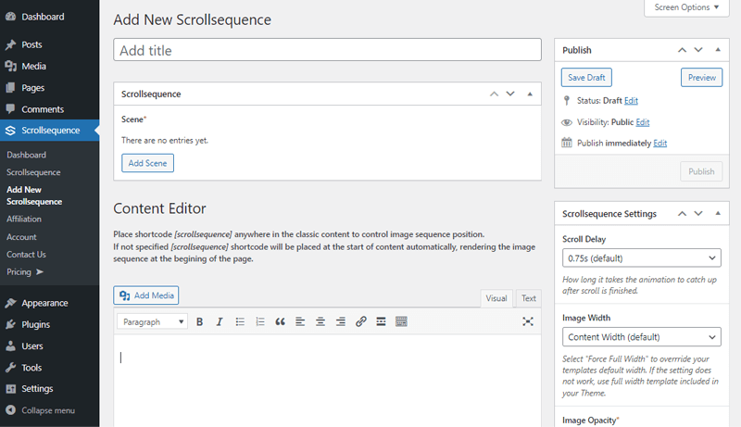
Task: Click the Preview button
Action: [702, 78]
